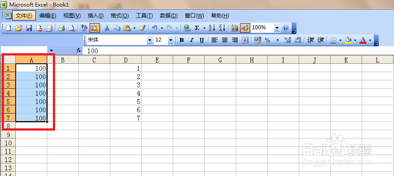Open the 工具(T) menu
Viewport: 394px width, 176px height.
144,16
